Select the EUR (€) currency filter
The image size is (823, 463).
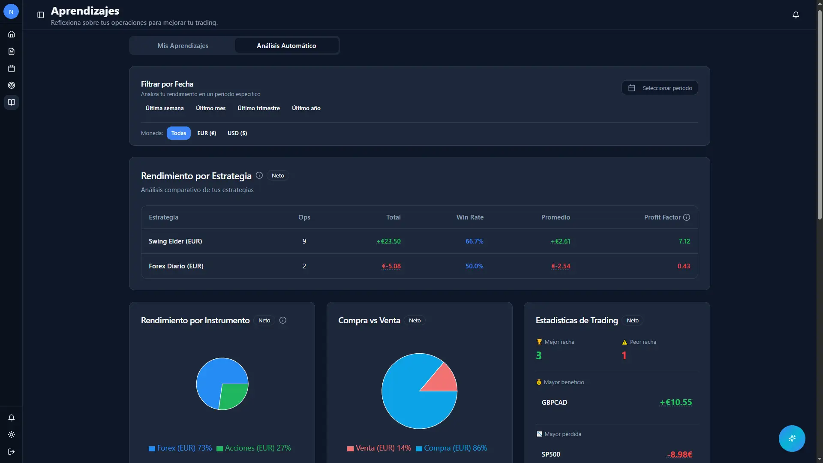point(207,133)
